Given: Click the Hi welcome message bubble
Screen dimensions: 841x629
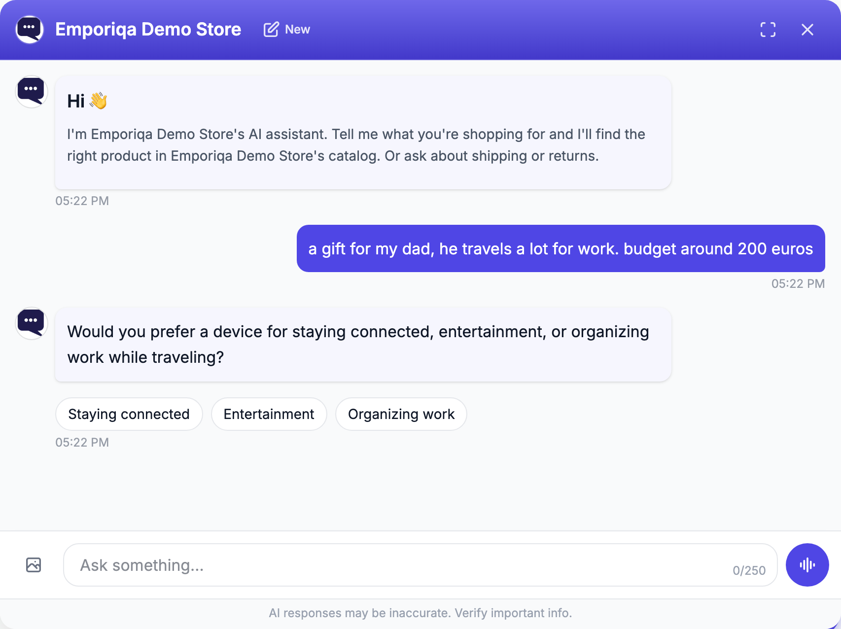Looking at the screenshot, I should click(363, 132).
